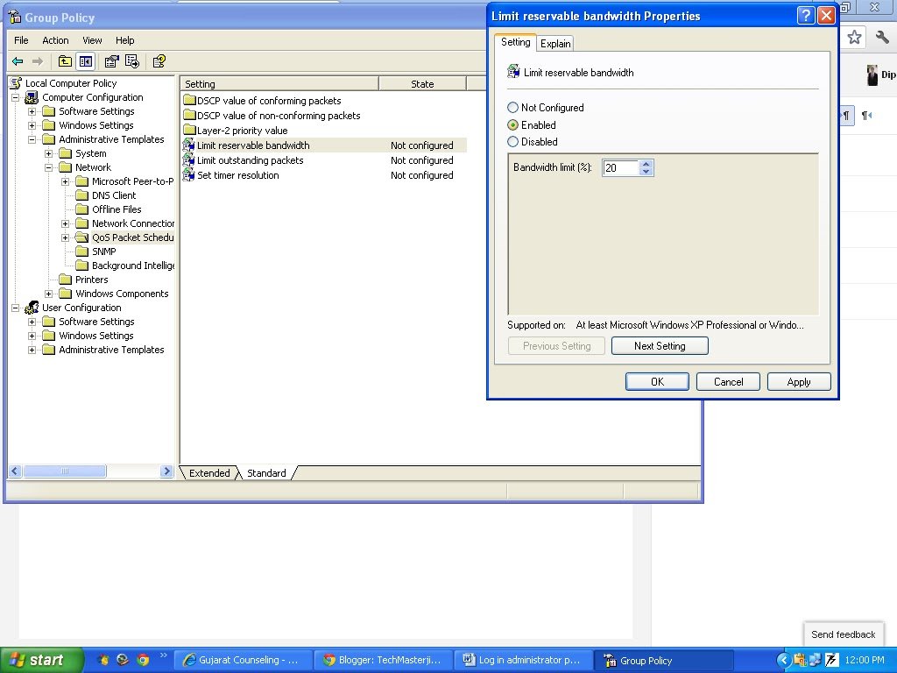This screenshot has width=897, height=673.
Task: Increase bandwidth limit with up spinner
Action: (x=646, y=164)
